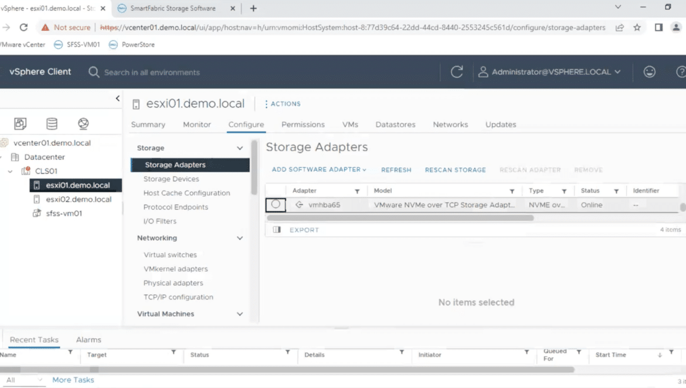Open VMkernel adapters settings
Screen dimensions: 686x388
click(175, 269)
